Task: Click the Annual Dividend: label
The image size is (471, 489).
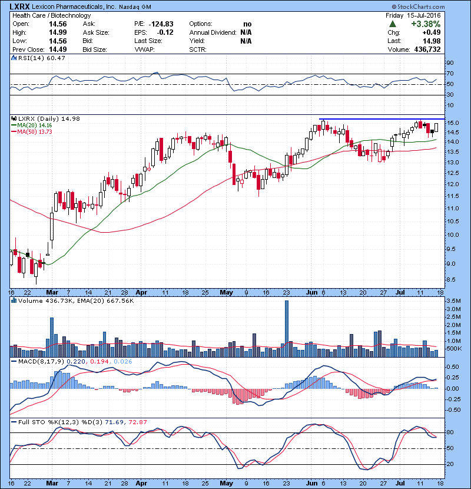Action: [x=213, y=32]
